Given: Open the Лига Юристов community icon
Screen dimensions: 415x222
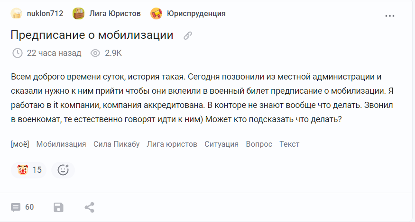Looking at the screenshot, I should point(78,14).
